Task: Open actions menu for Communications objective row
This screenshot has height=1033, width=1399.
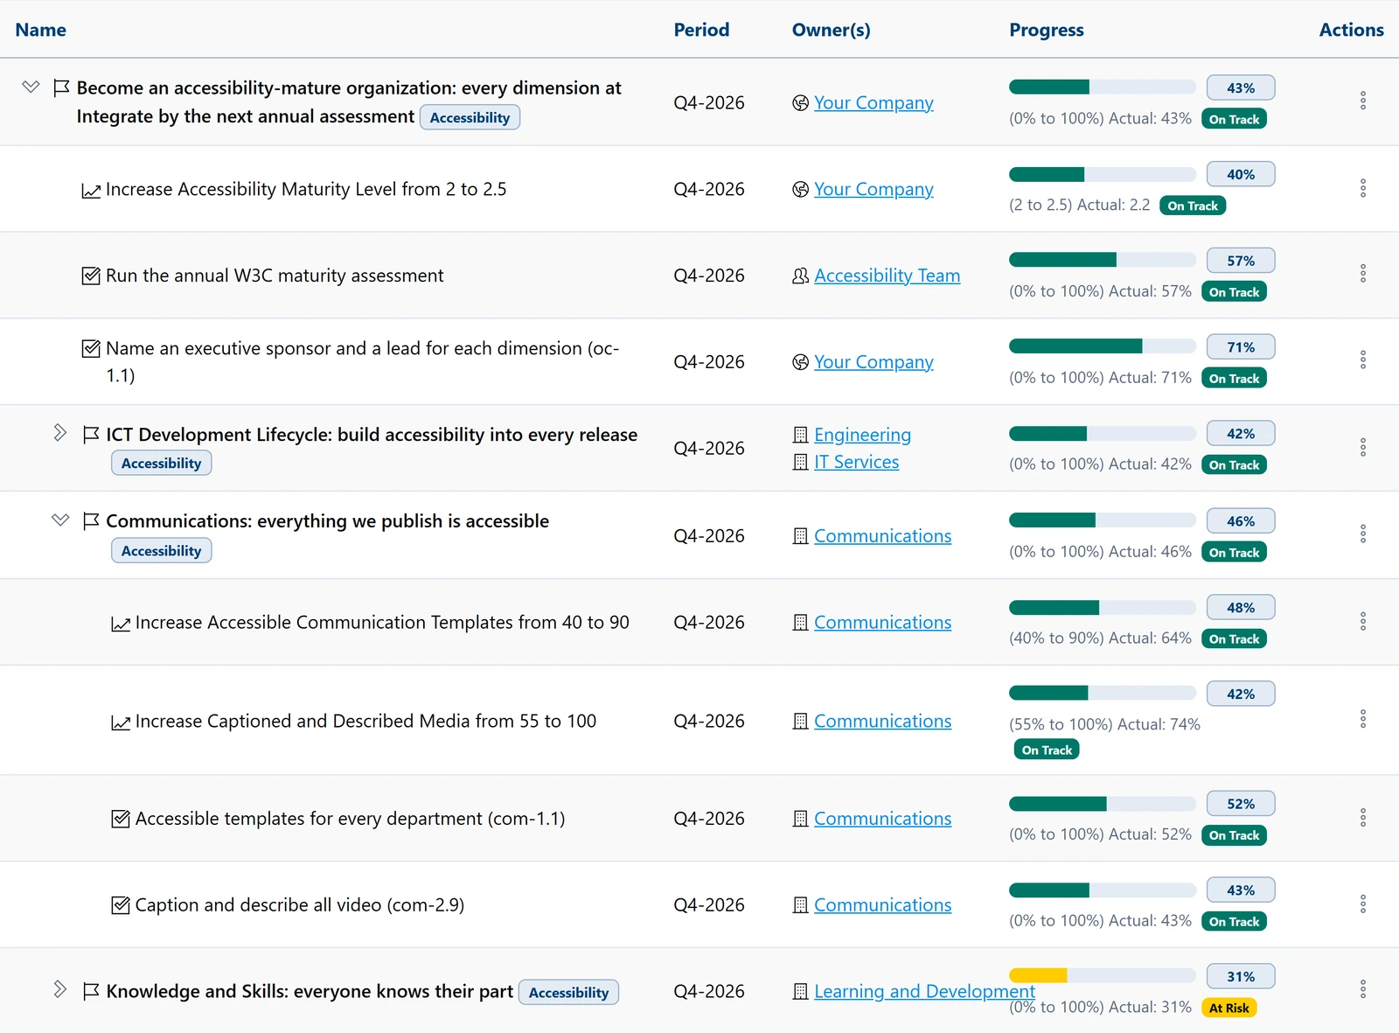Action: coord(1362,534)
